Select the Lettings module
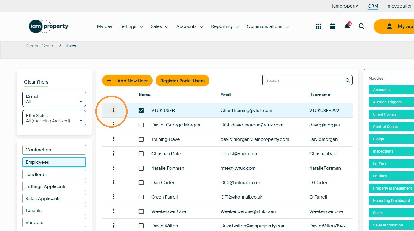This screenshot has height=231, width=414. (391, 176)
